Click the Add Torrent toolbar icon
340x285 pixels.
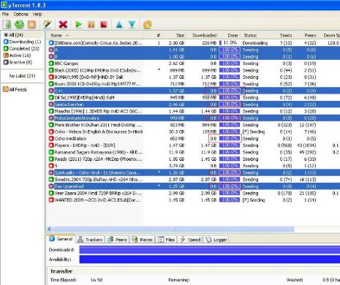tap(7, 25)
